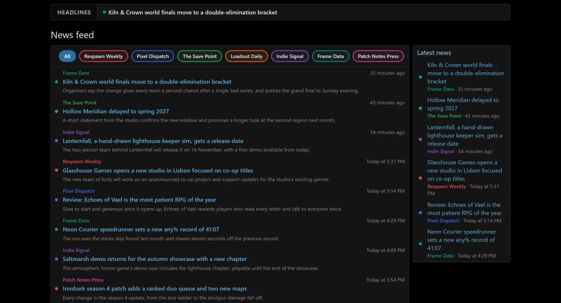The image size is (561, 303).
Task: Open Hollow Meridian story in Latest news
Action: 463,104
